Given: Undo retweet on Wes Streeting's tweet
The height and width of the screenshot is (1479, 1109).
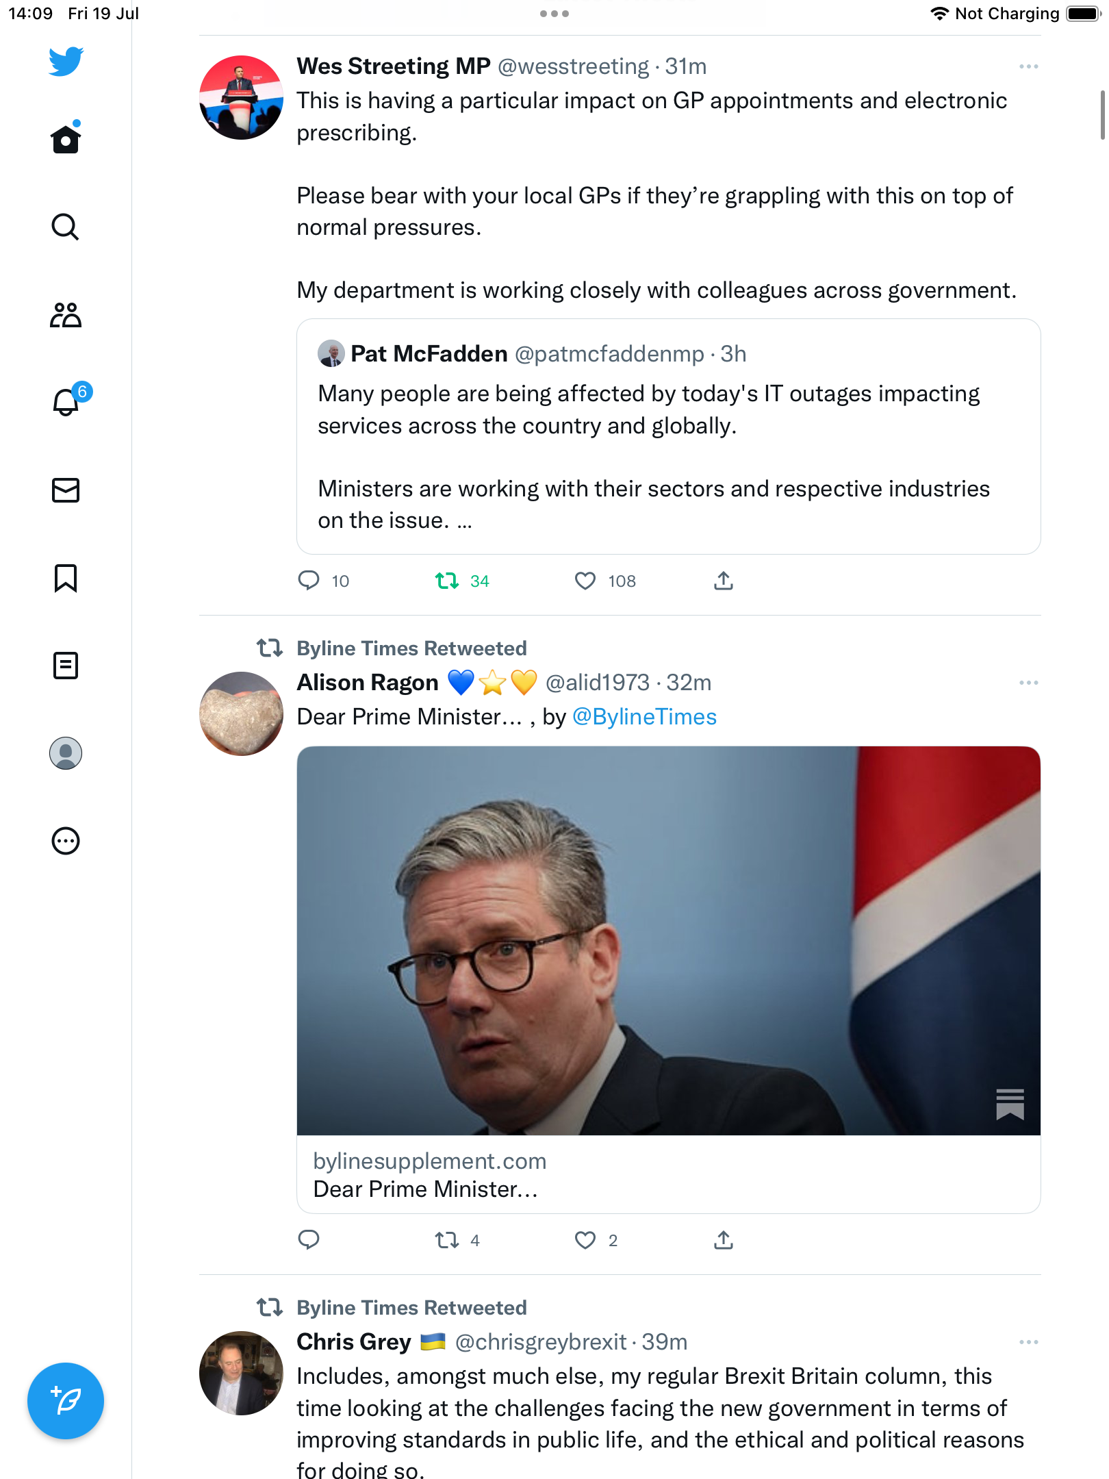Looking at the screenshot, I should [x=447, y=581].
